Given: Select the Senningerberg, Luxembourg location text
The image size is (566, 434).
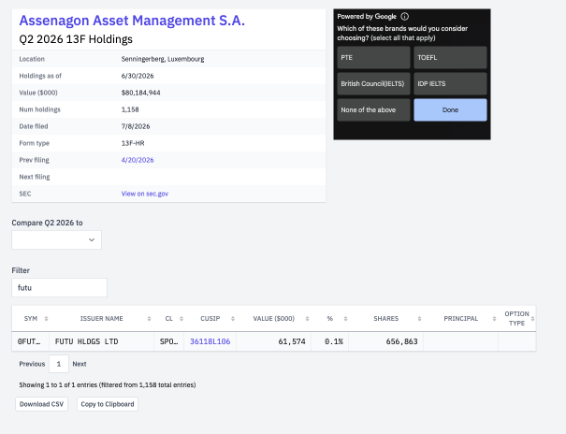Looking at the screenshot, I should pos(163,59).
